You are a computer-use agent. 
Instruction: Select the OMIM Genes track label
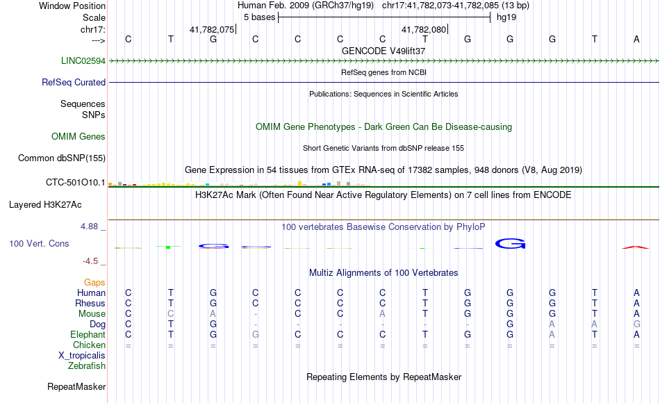79,136
